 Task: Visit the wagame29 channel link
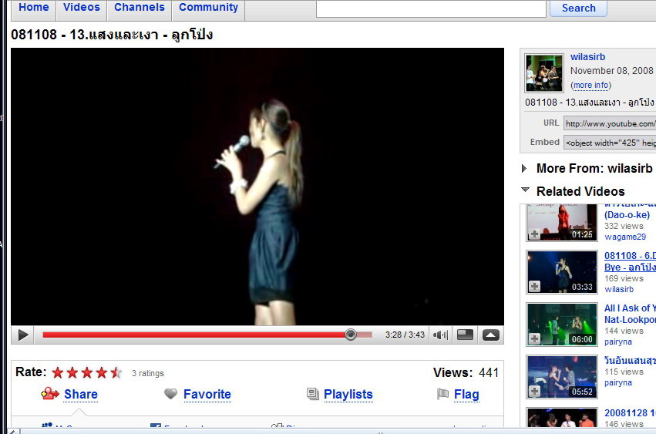pyautogui.click(x=625, y=237)
